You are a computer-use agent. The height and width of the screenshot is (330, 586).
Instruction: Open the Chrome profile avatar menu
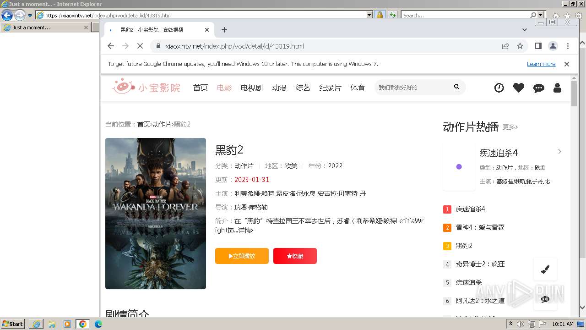pyautogui.click(x=553, y=46)
